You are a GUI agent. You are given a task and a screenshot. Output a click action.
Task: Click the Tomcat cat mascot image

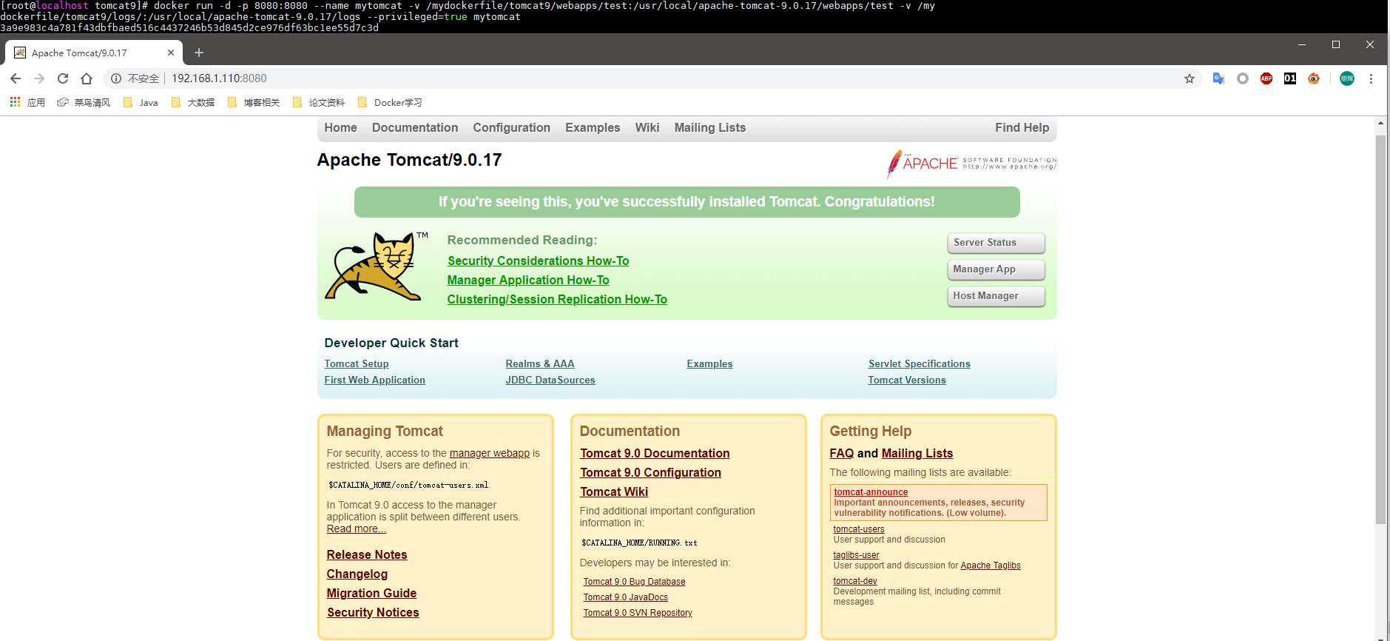377,266
